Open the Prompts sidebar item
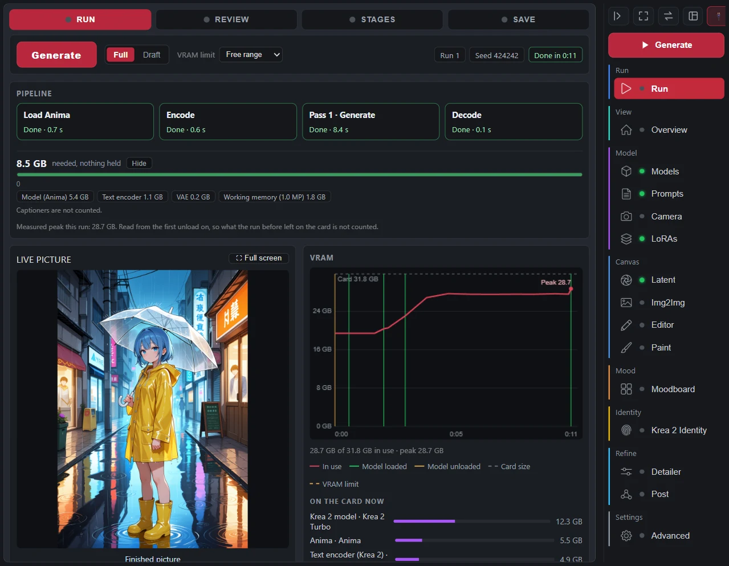This screenshot has width=729, height=566. pyautogui.click(x=669, y=194)
